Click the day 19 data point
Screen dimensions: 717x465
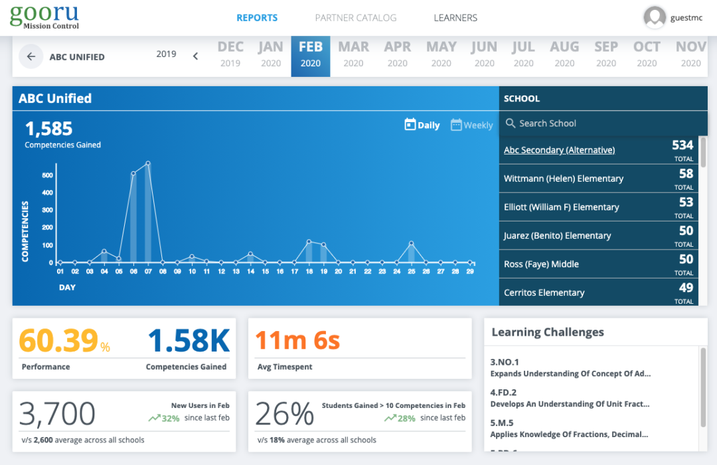323,245
